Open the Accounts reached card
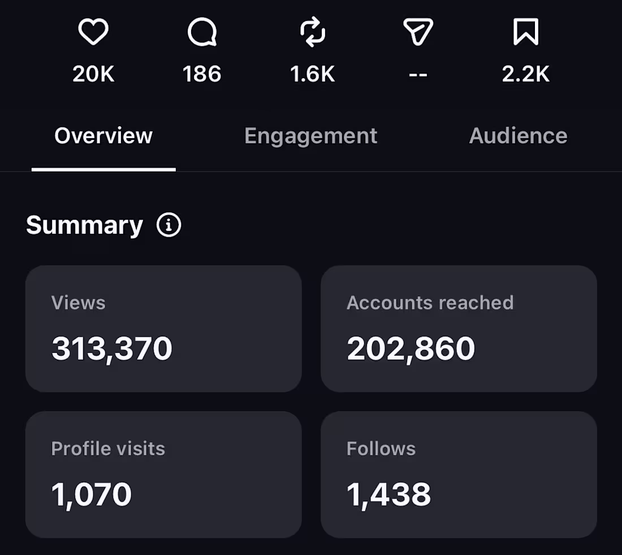This screenshot has height=555, width=622. click(x=459, y=328)
